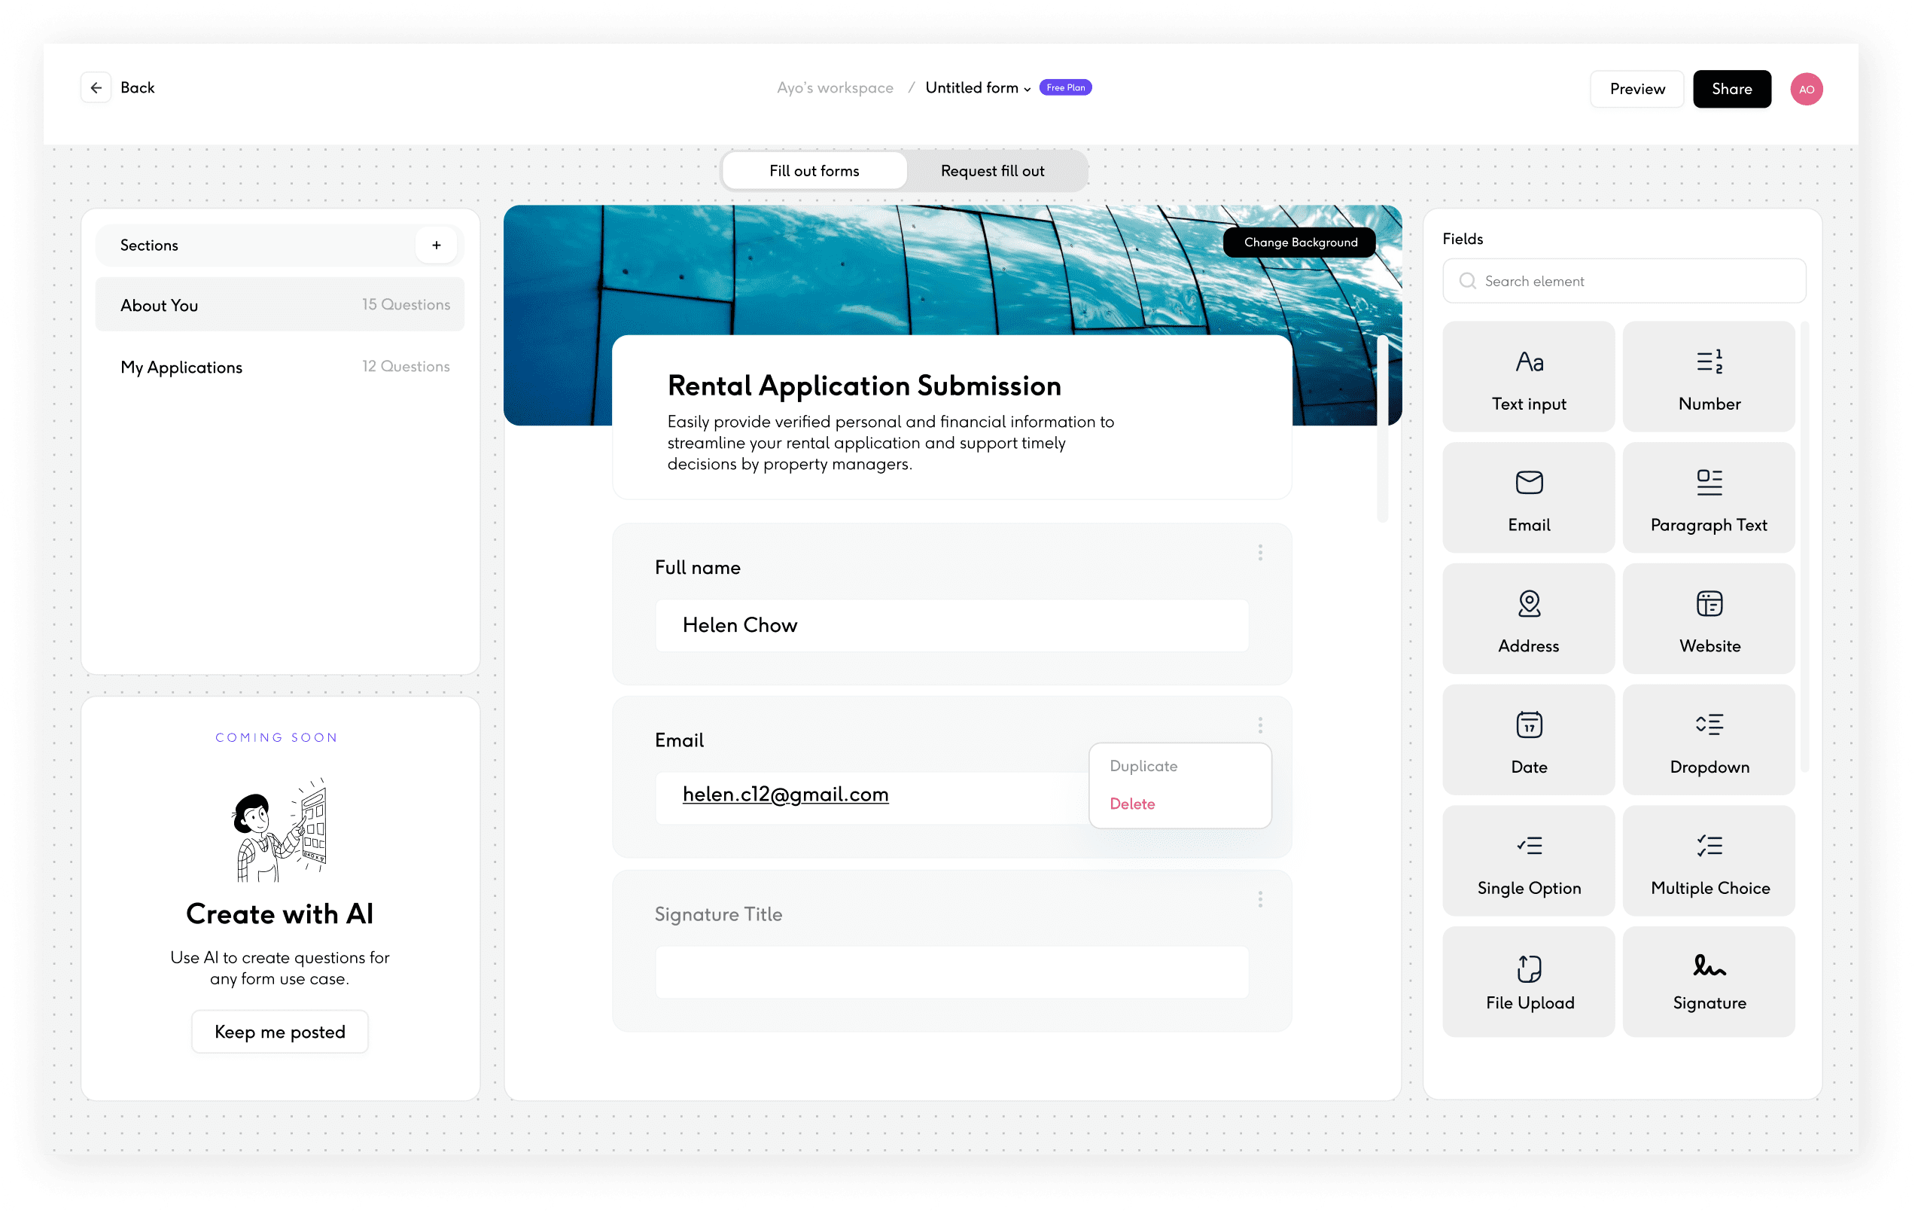
Task: Add the Text input field element
Action: [x=1527, y=377]
